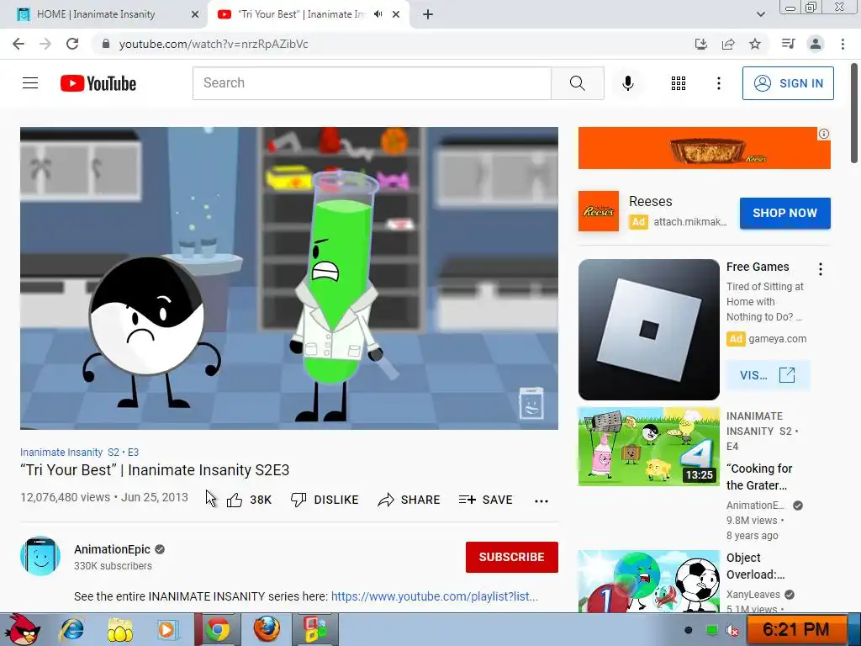Screen dimensions: 861x646
Task: Reload the YouTube page
Action: (72, 44)
